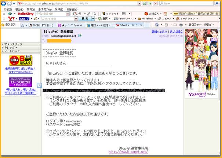Viewport: 222px width, 158px height.
Task: Click the ANA logo button
Action: 24,19
